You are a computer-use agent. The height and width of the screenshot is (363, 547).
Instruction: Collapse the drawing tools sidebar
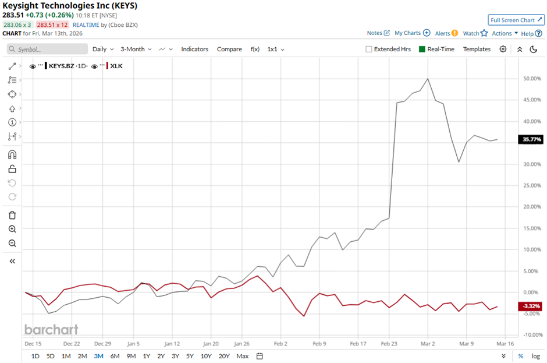pyautogui.click(x=12, y=261)
